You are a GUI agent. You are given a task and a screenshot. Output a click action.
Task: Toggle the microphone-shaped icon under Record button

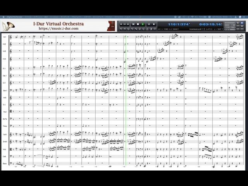pyautogui.click(x=151, y=29)
